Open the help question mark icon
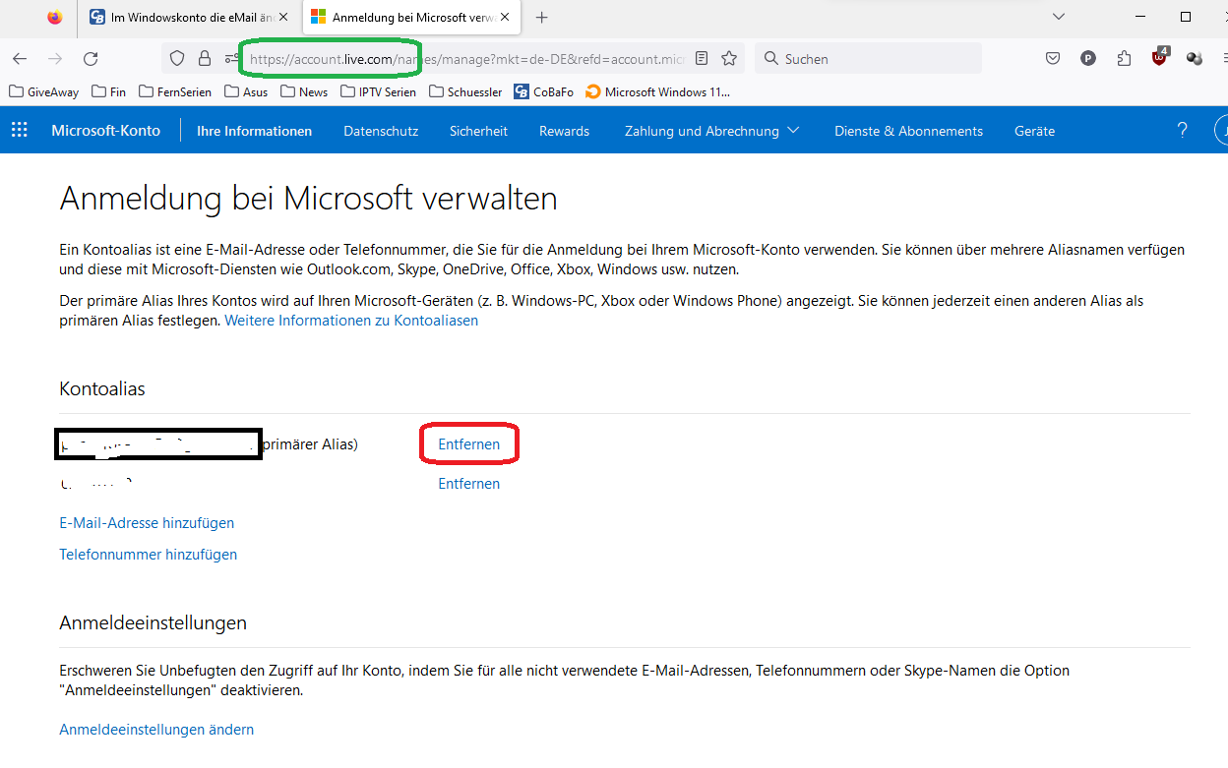 1183,131
